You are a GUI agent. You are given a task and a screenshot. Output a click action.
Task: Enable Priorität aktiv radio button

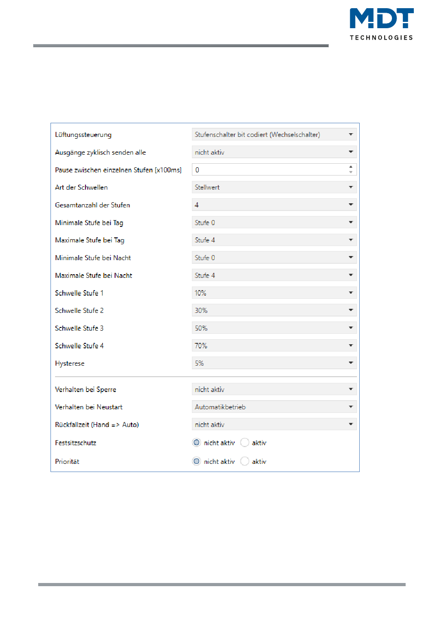(x=245, y=461)
